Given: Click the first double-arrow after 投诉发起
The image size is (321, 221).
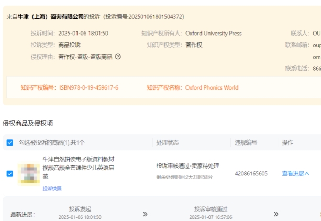Looking at the screenshot, I should coord(145,214).
